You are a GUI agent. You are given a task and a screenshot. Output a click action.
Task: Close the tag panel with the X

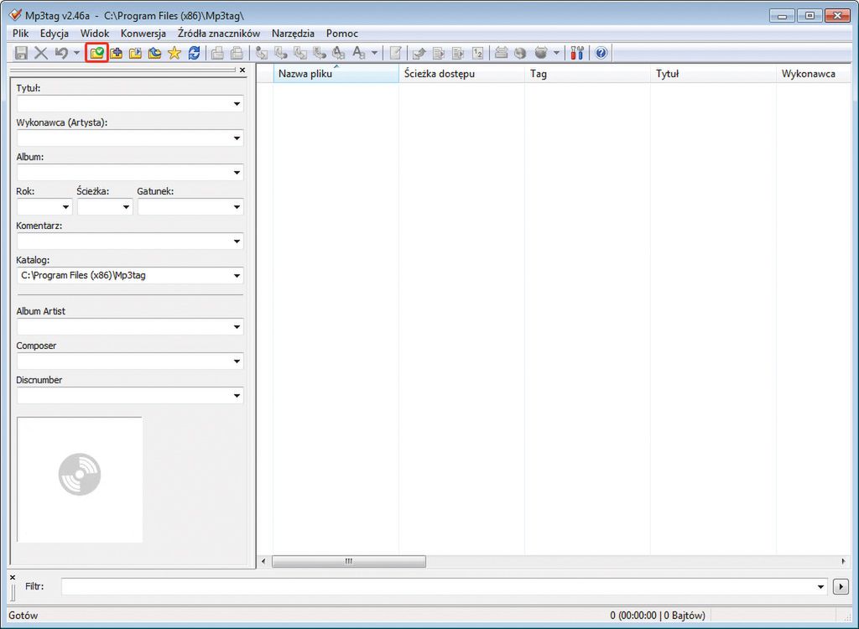242,70
